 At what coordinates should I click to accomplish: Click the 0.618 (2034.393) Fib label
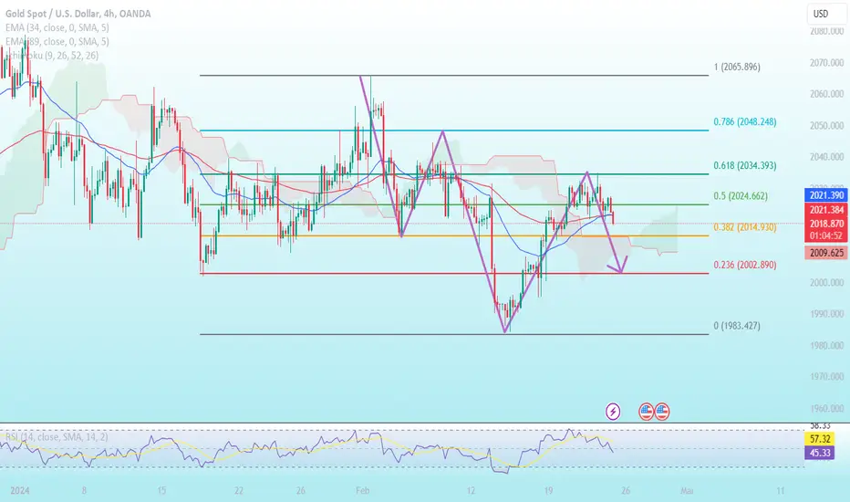coord(745,165)
